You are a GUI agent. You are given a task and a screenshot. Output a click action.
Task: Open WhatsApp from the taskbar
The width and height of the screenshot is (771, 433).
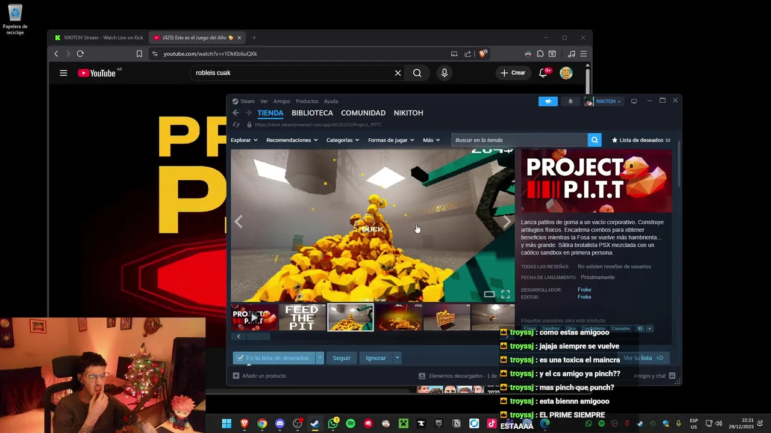333,424
